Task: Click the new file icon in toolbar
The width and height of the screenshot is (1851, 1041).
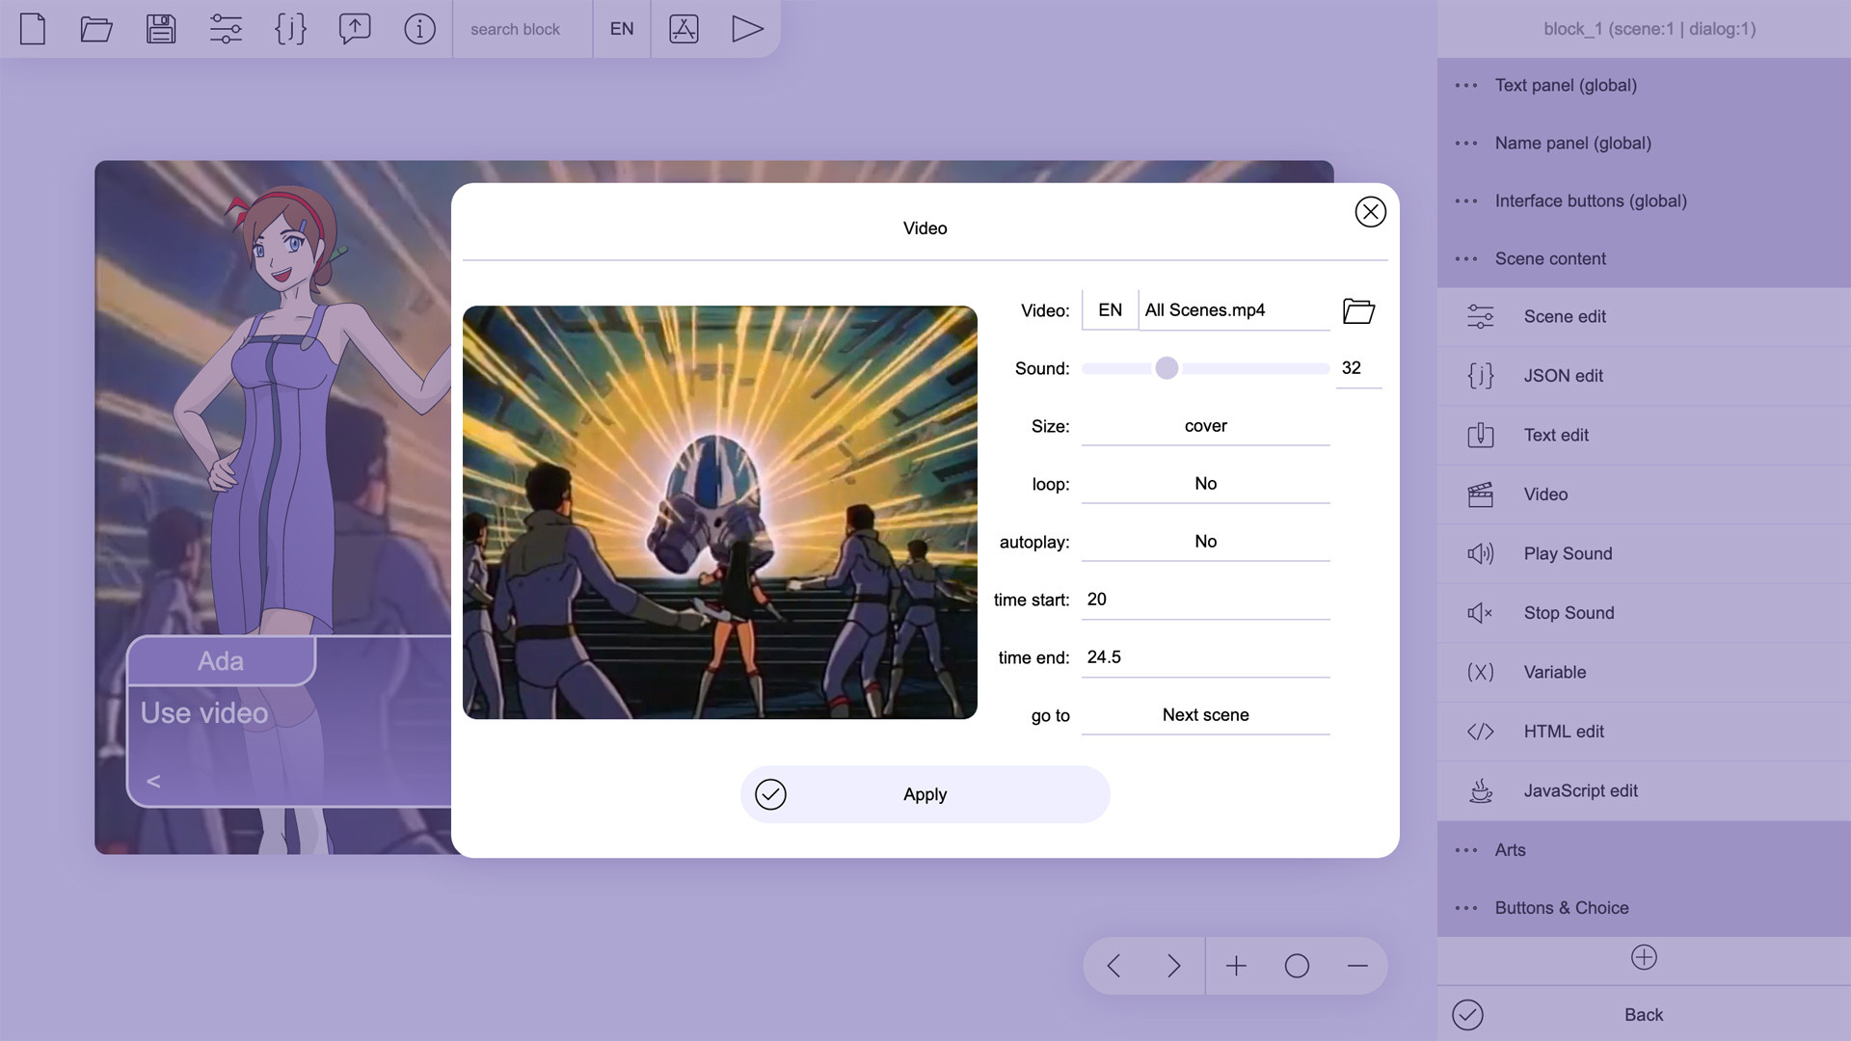Action: (x=33, y=29)
